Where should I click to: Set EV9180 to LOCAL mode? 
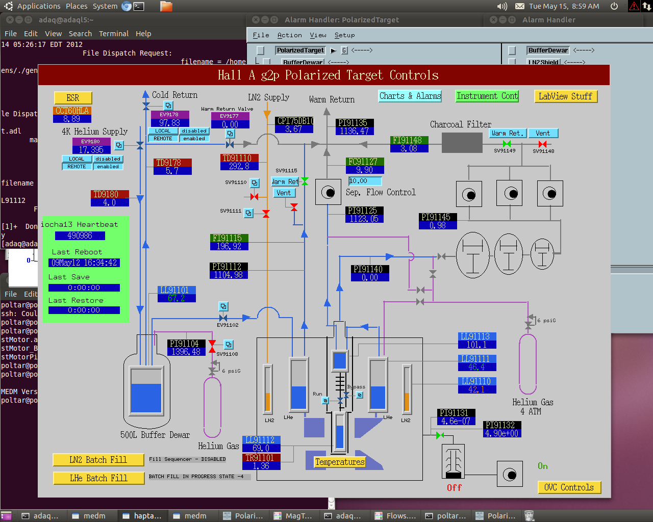pyautogui.click(x=77, y=159)
